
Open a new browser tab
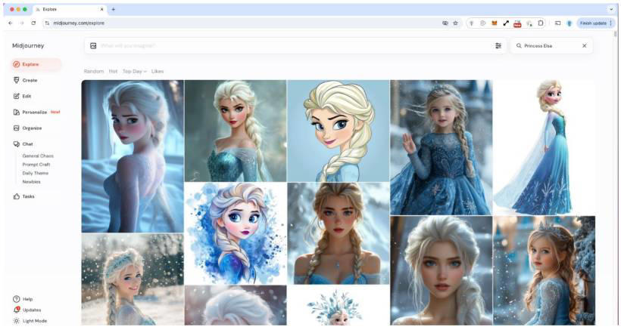114,9
